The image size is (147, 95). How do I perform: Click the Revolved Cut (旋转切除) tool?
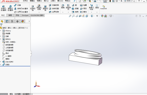(x=45, y=8)
